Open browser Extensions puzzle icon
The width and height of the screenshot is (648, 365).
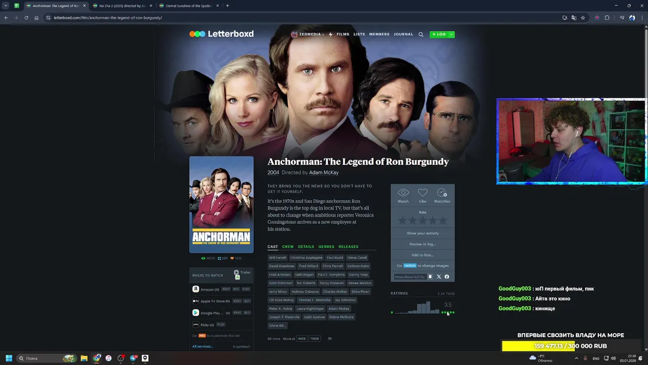tap(607, 18)
